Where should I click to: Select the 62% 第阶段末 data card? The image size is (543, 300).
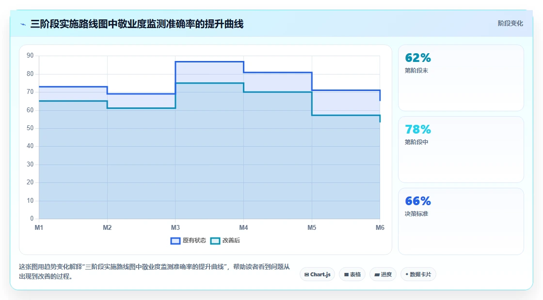pyautogui.click(x=461, y=78)
